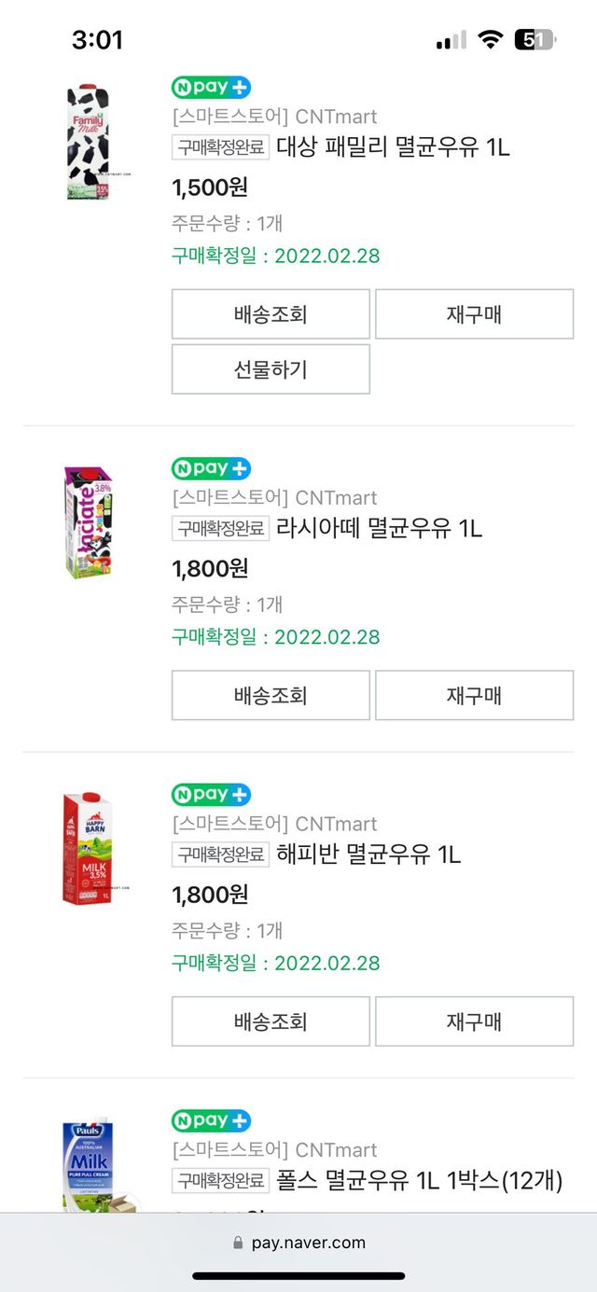Open the Happy Barn milk product thumbnail
The image size is (597, 1292).
pos(88,848)
